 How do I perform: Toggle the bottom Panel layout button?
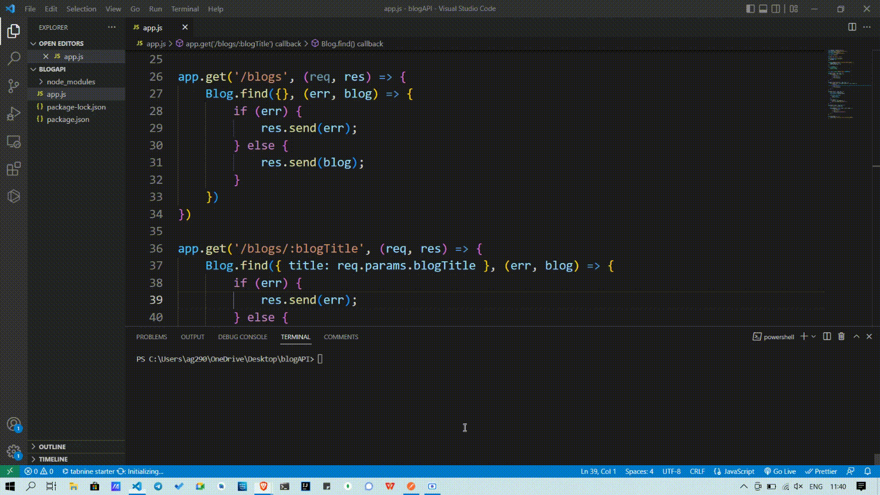(763, 9)
